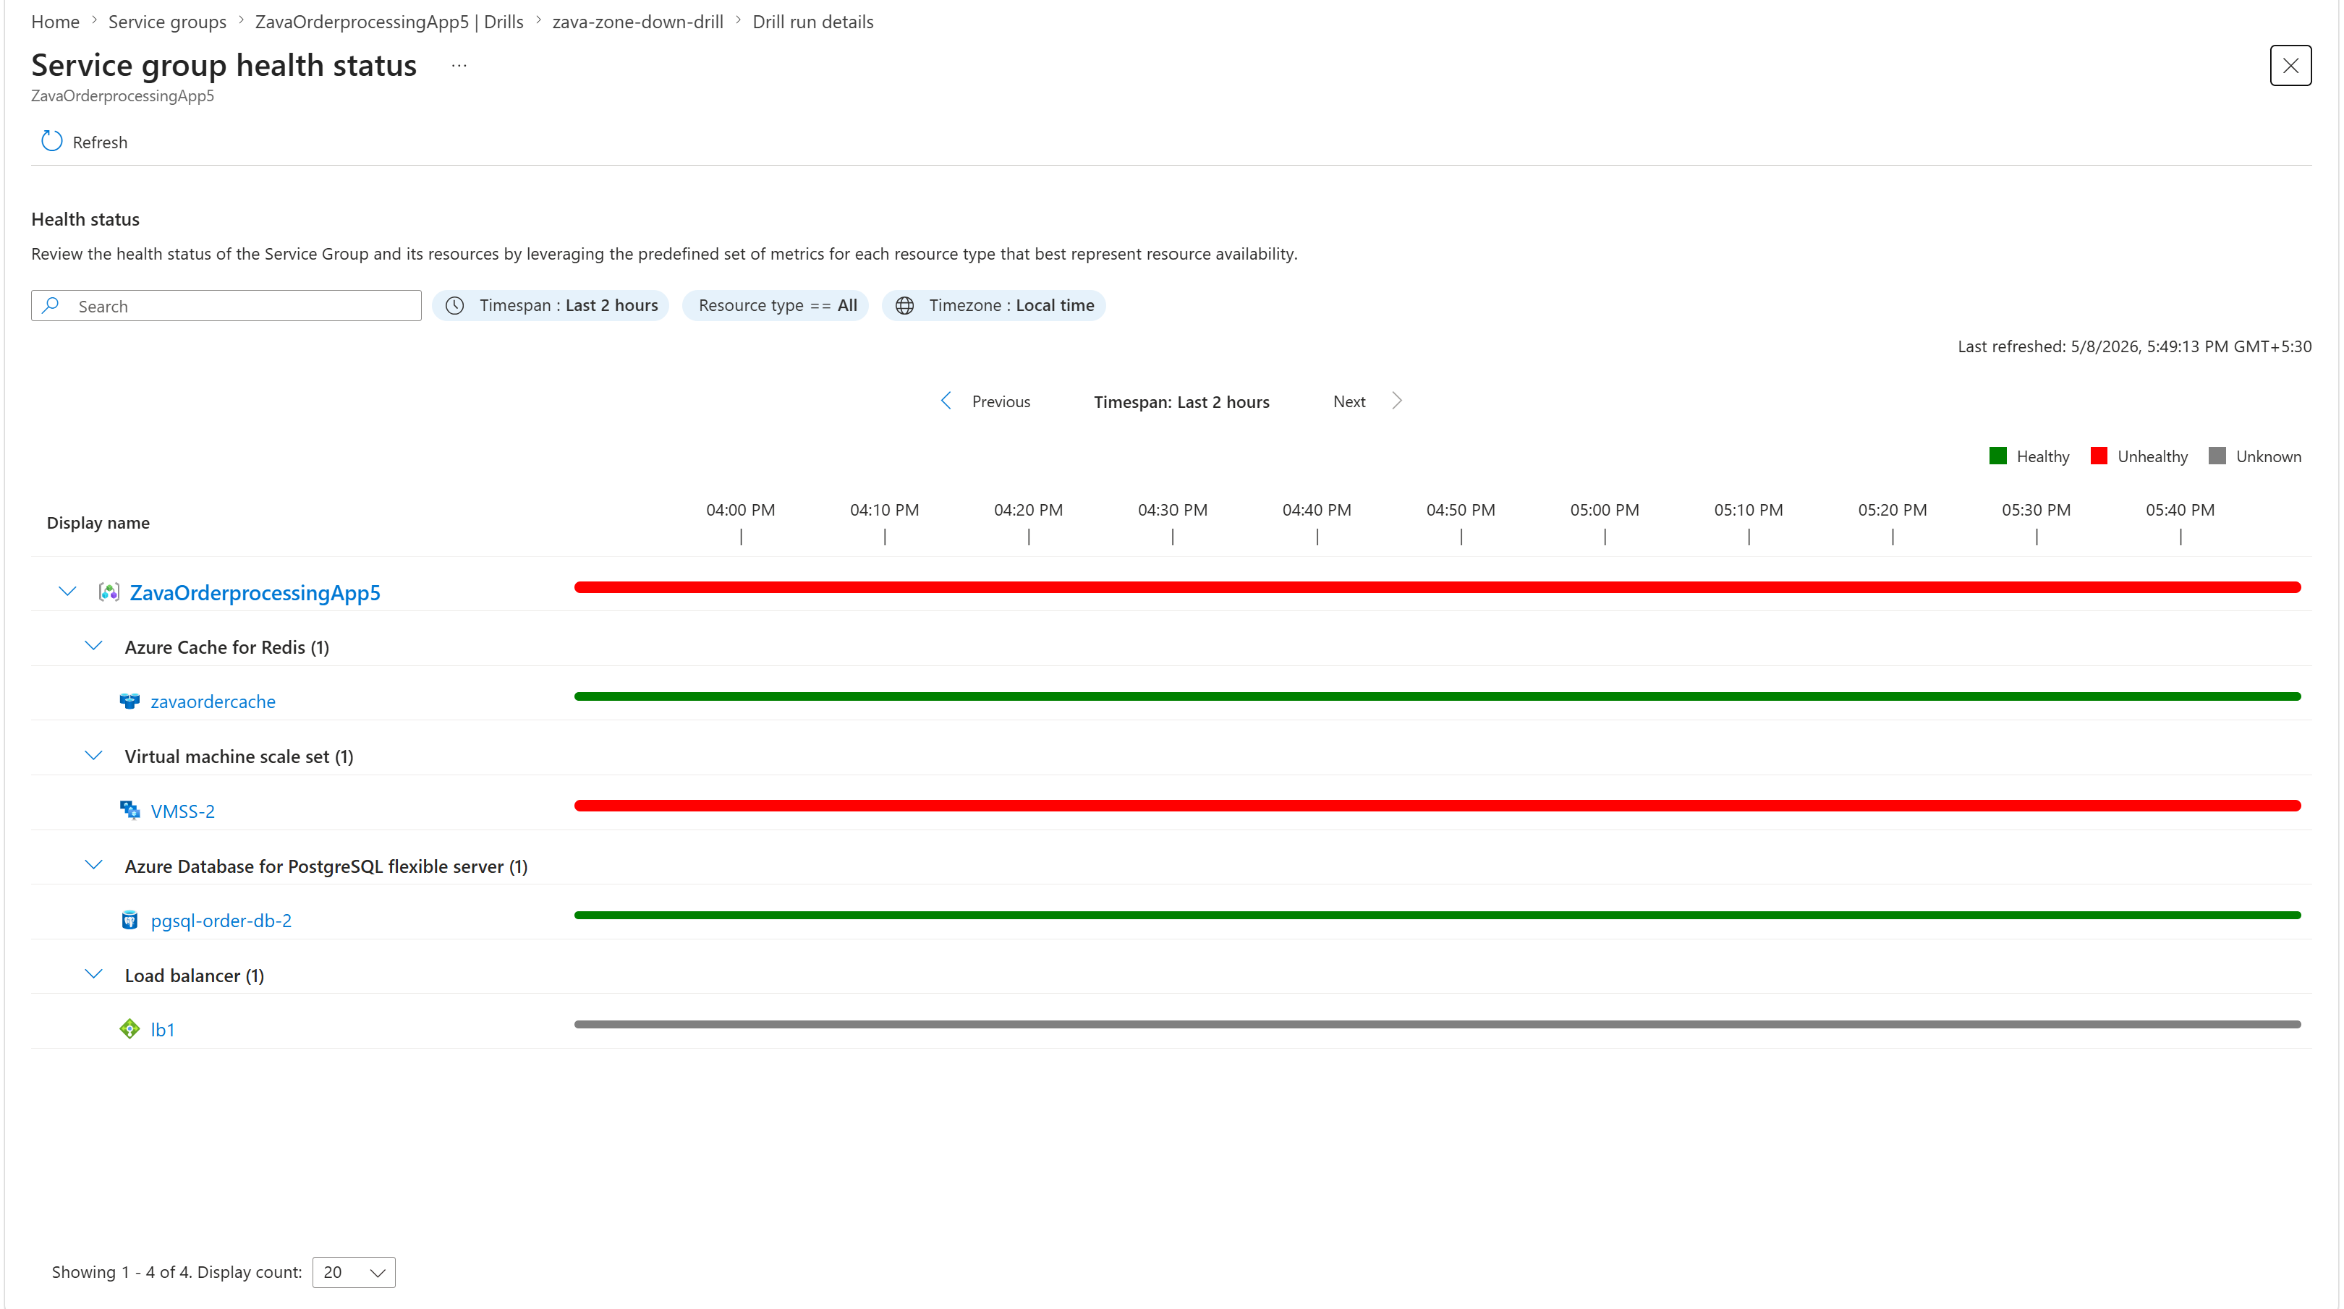Image resolution: width=2344 pixels, height=1309 pixels.
Task: Click the Azure Database for PostgreSQL flexible server label
Action: (x=326, y=867)
